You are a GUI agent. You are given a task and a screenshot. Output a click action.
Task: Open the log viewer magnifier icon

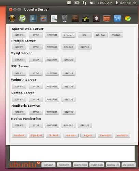(54, 18)
